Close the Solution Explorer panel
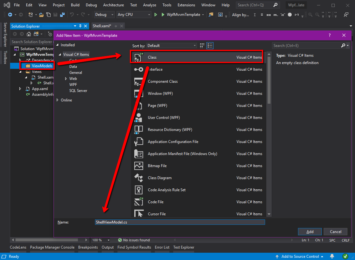 (x=86, y=26)
